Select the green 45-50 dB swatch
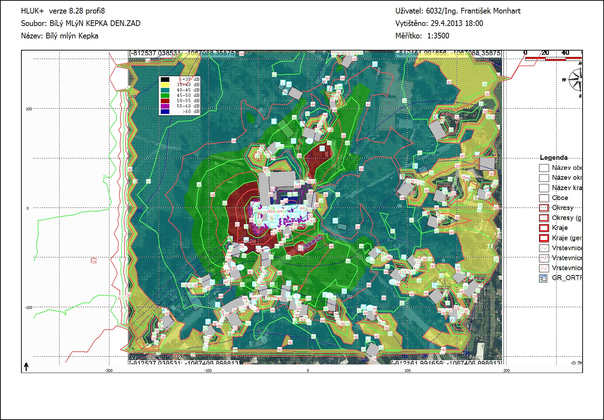The height and width of the screenshot is (420, 604). point(165,95)
